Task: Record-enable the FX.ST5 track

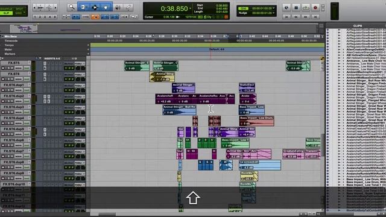Action: pos(3,68)
